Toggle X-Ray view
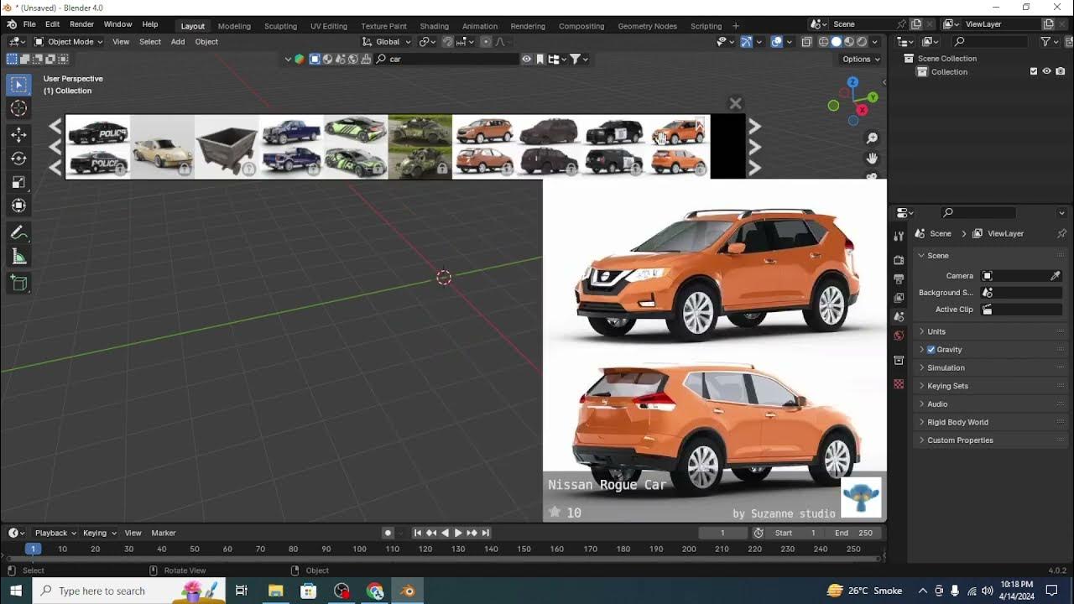Image resolution: width=1074 pixels, height=604 pixels. click(x=806, y=42)
